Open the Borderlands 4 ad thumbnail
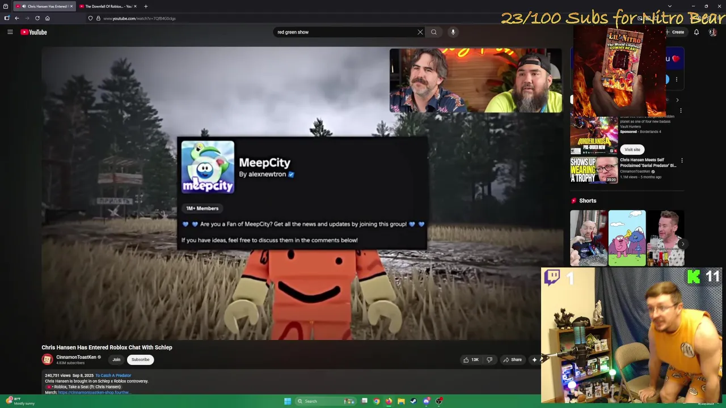The image size is (726, 408). click(594, 135)
